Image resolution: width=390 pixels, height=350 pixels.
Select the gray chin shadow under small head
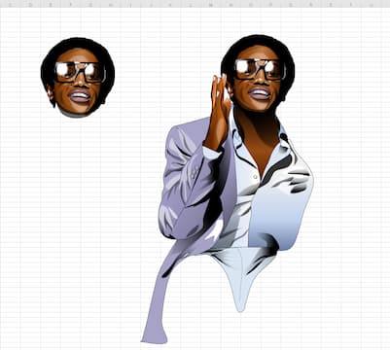tap(75, 114)
